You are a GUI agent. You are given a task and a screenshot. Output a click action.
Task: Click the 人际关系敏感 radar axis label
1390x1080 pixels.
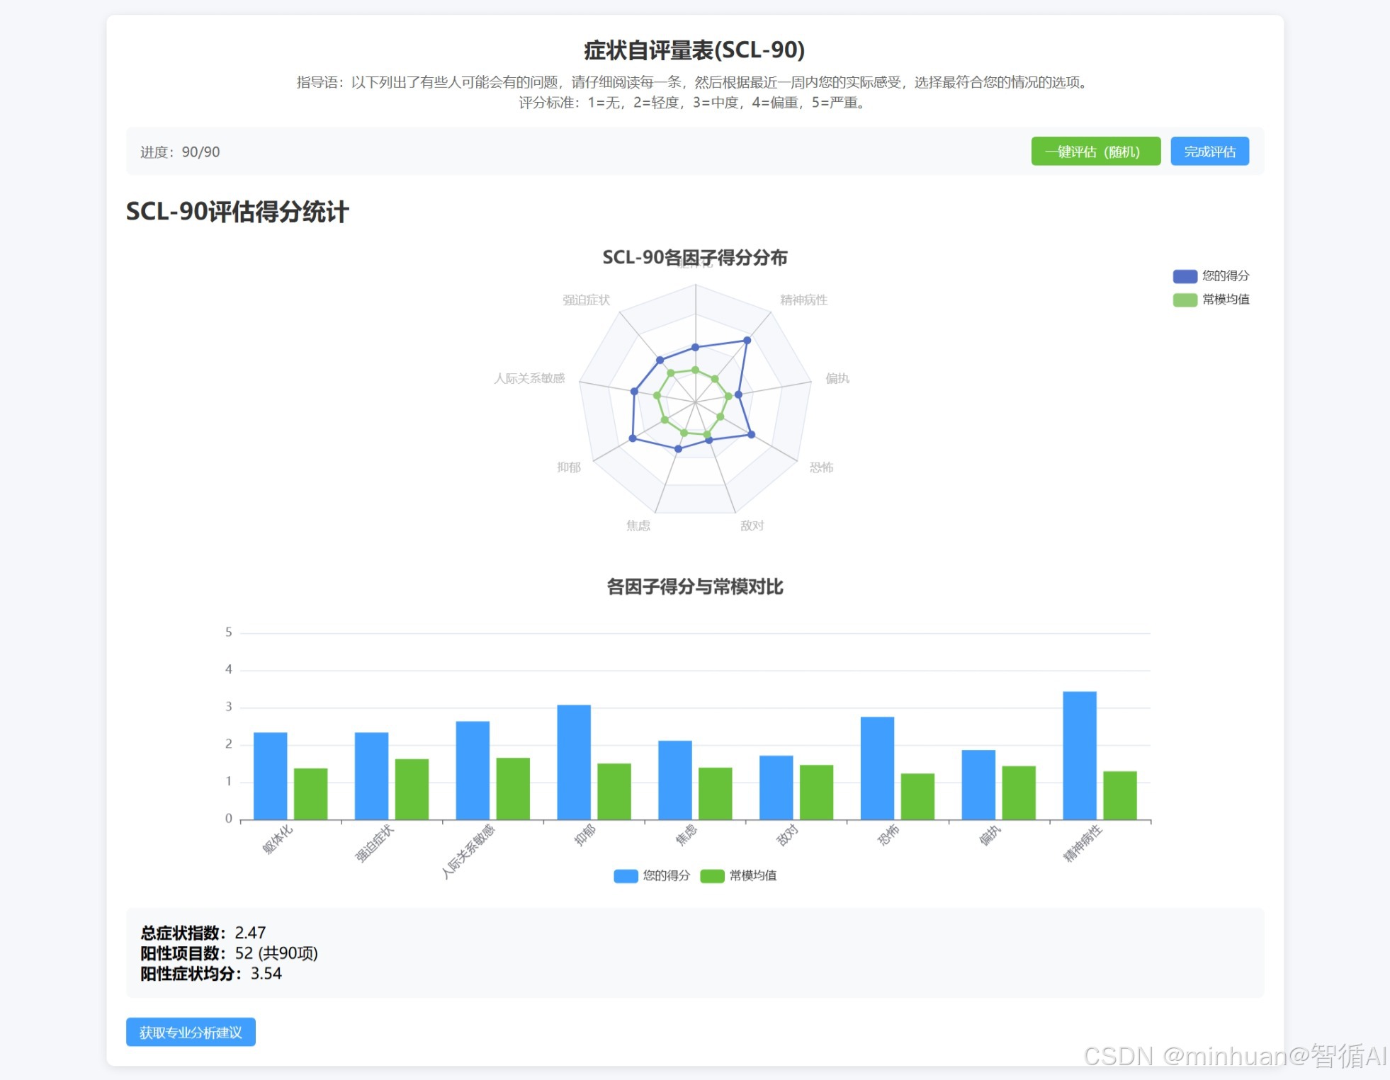pyautogui.click(x=529, y=379)
